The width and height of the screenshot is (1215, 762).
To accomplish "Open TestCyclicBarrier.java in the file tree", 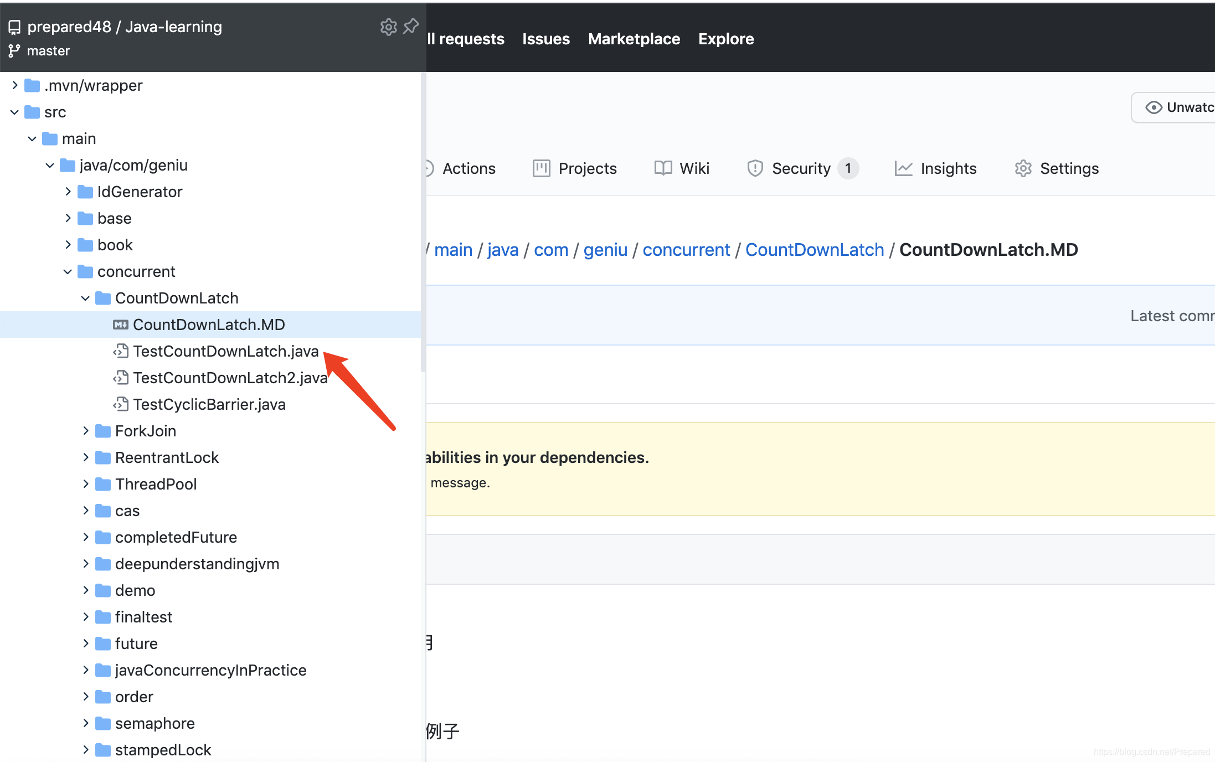I will click(210, 404).
